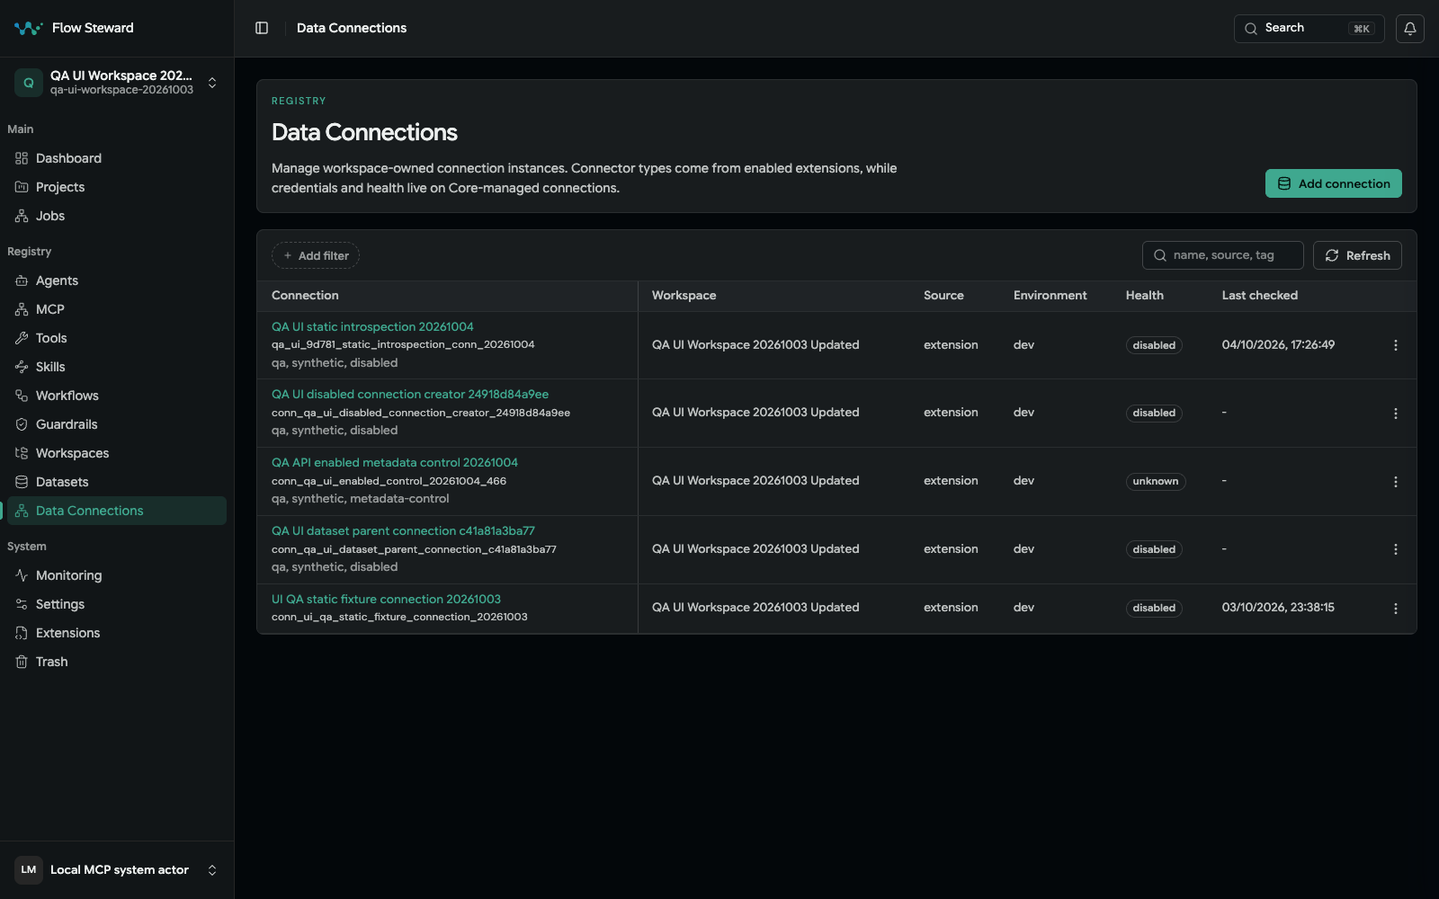Click the unknown health badge

tap(1156, 482)
